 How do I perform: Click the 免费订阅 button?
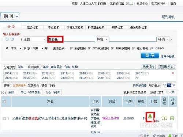149,66
